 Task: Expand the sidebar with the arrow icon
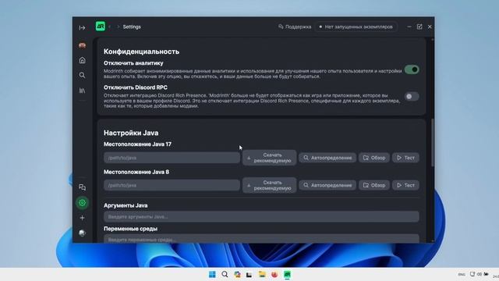pos(82,28)
